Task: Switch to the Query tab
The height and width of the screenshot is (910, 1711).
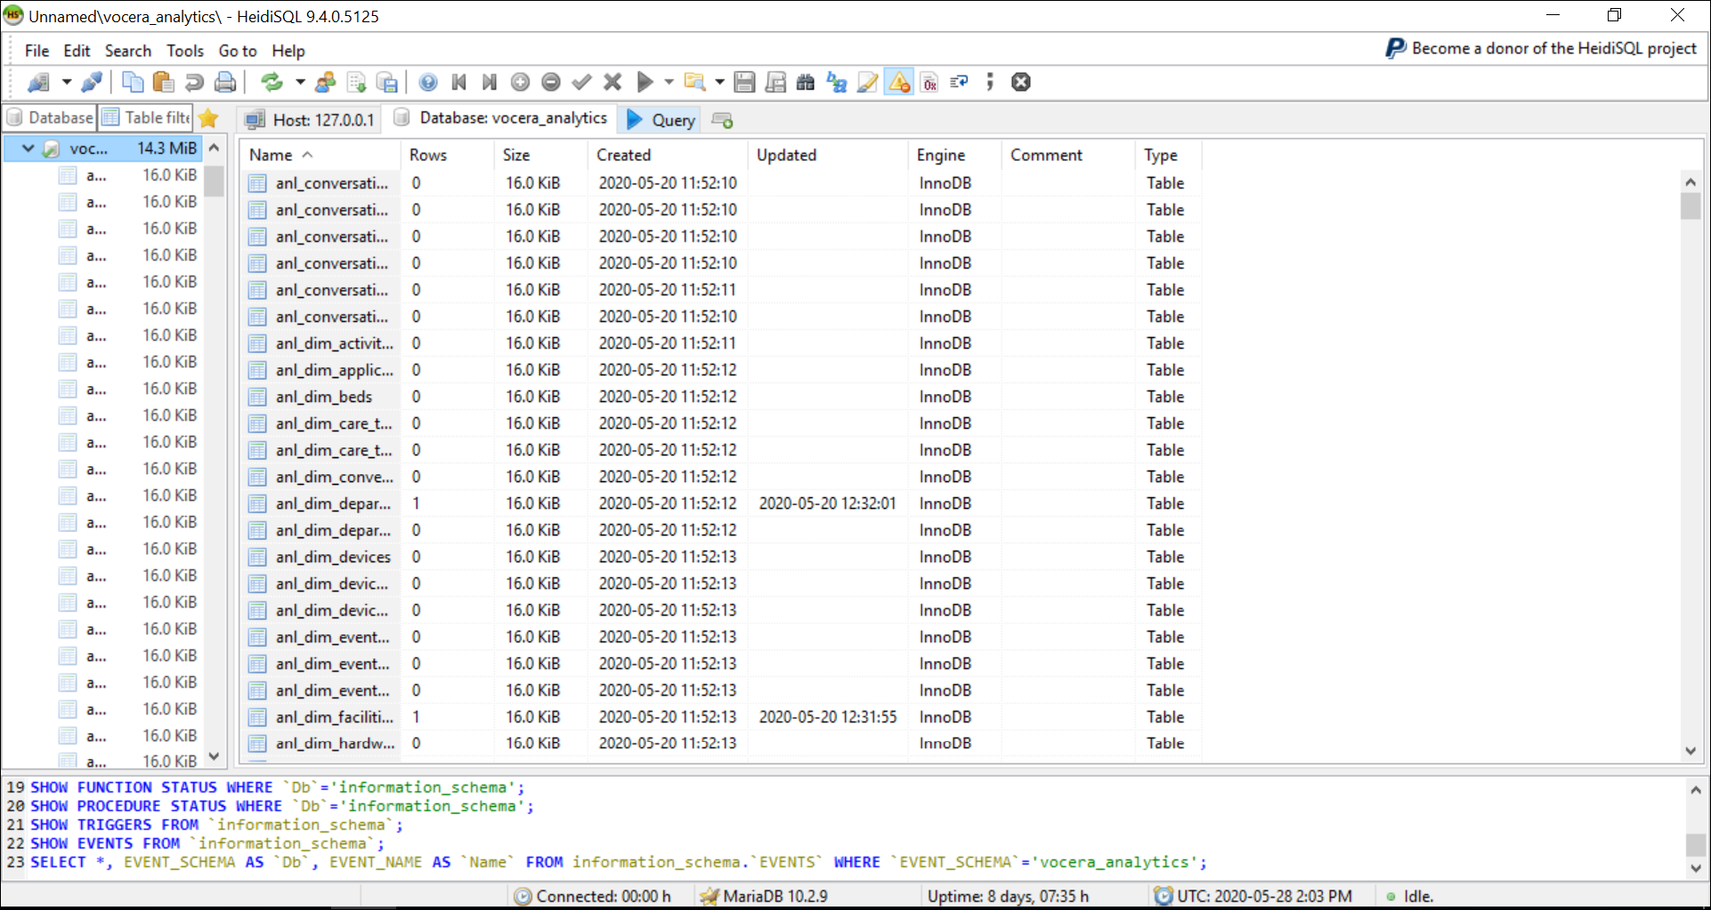Action: coord(659,118)
